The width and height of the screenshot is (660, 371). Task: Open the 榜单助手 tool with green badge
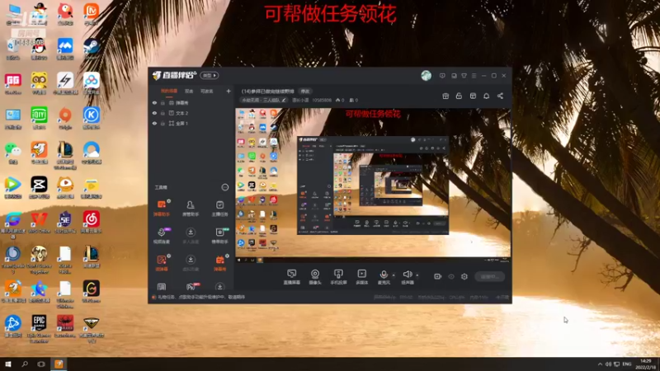point(219,235)
